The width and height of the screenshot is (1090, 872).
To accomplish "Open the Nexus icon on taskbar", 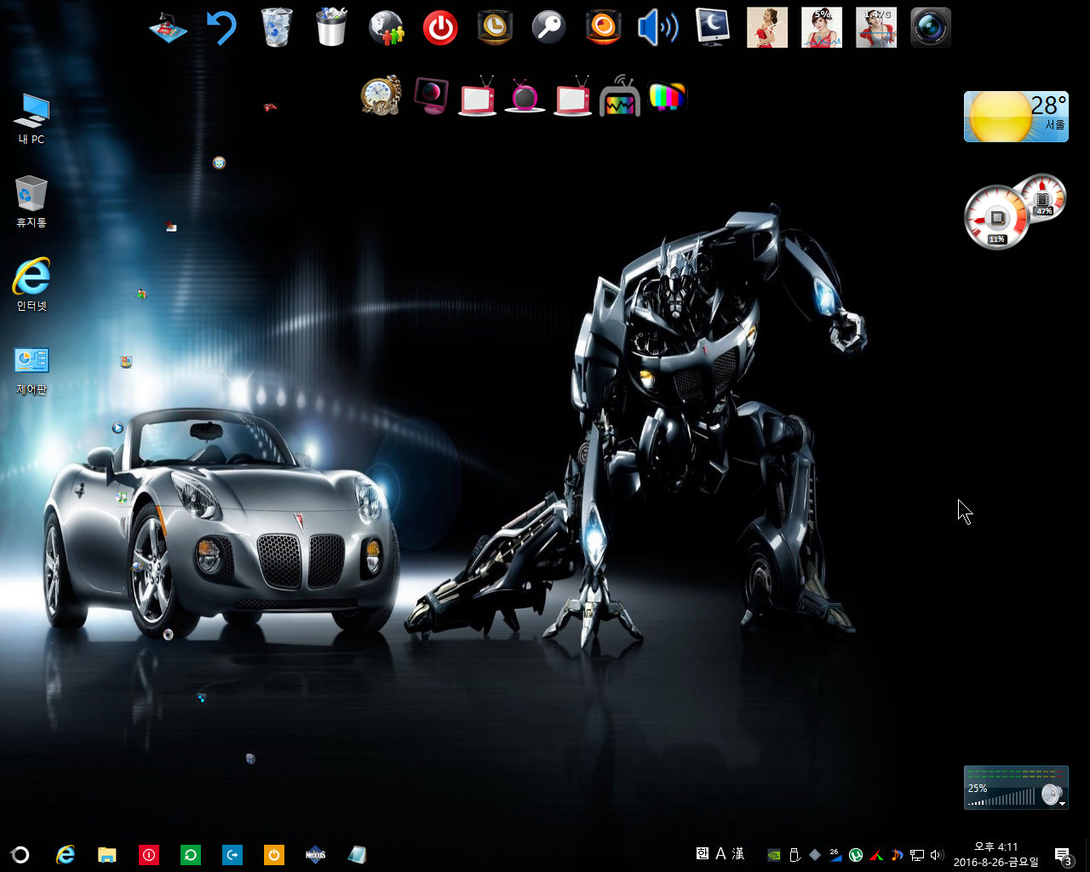I will pos(316,855).
